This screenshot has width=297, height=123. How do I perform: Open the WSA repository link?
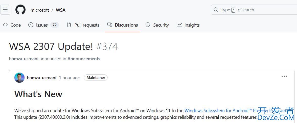61,10
